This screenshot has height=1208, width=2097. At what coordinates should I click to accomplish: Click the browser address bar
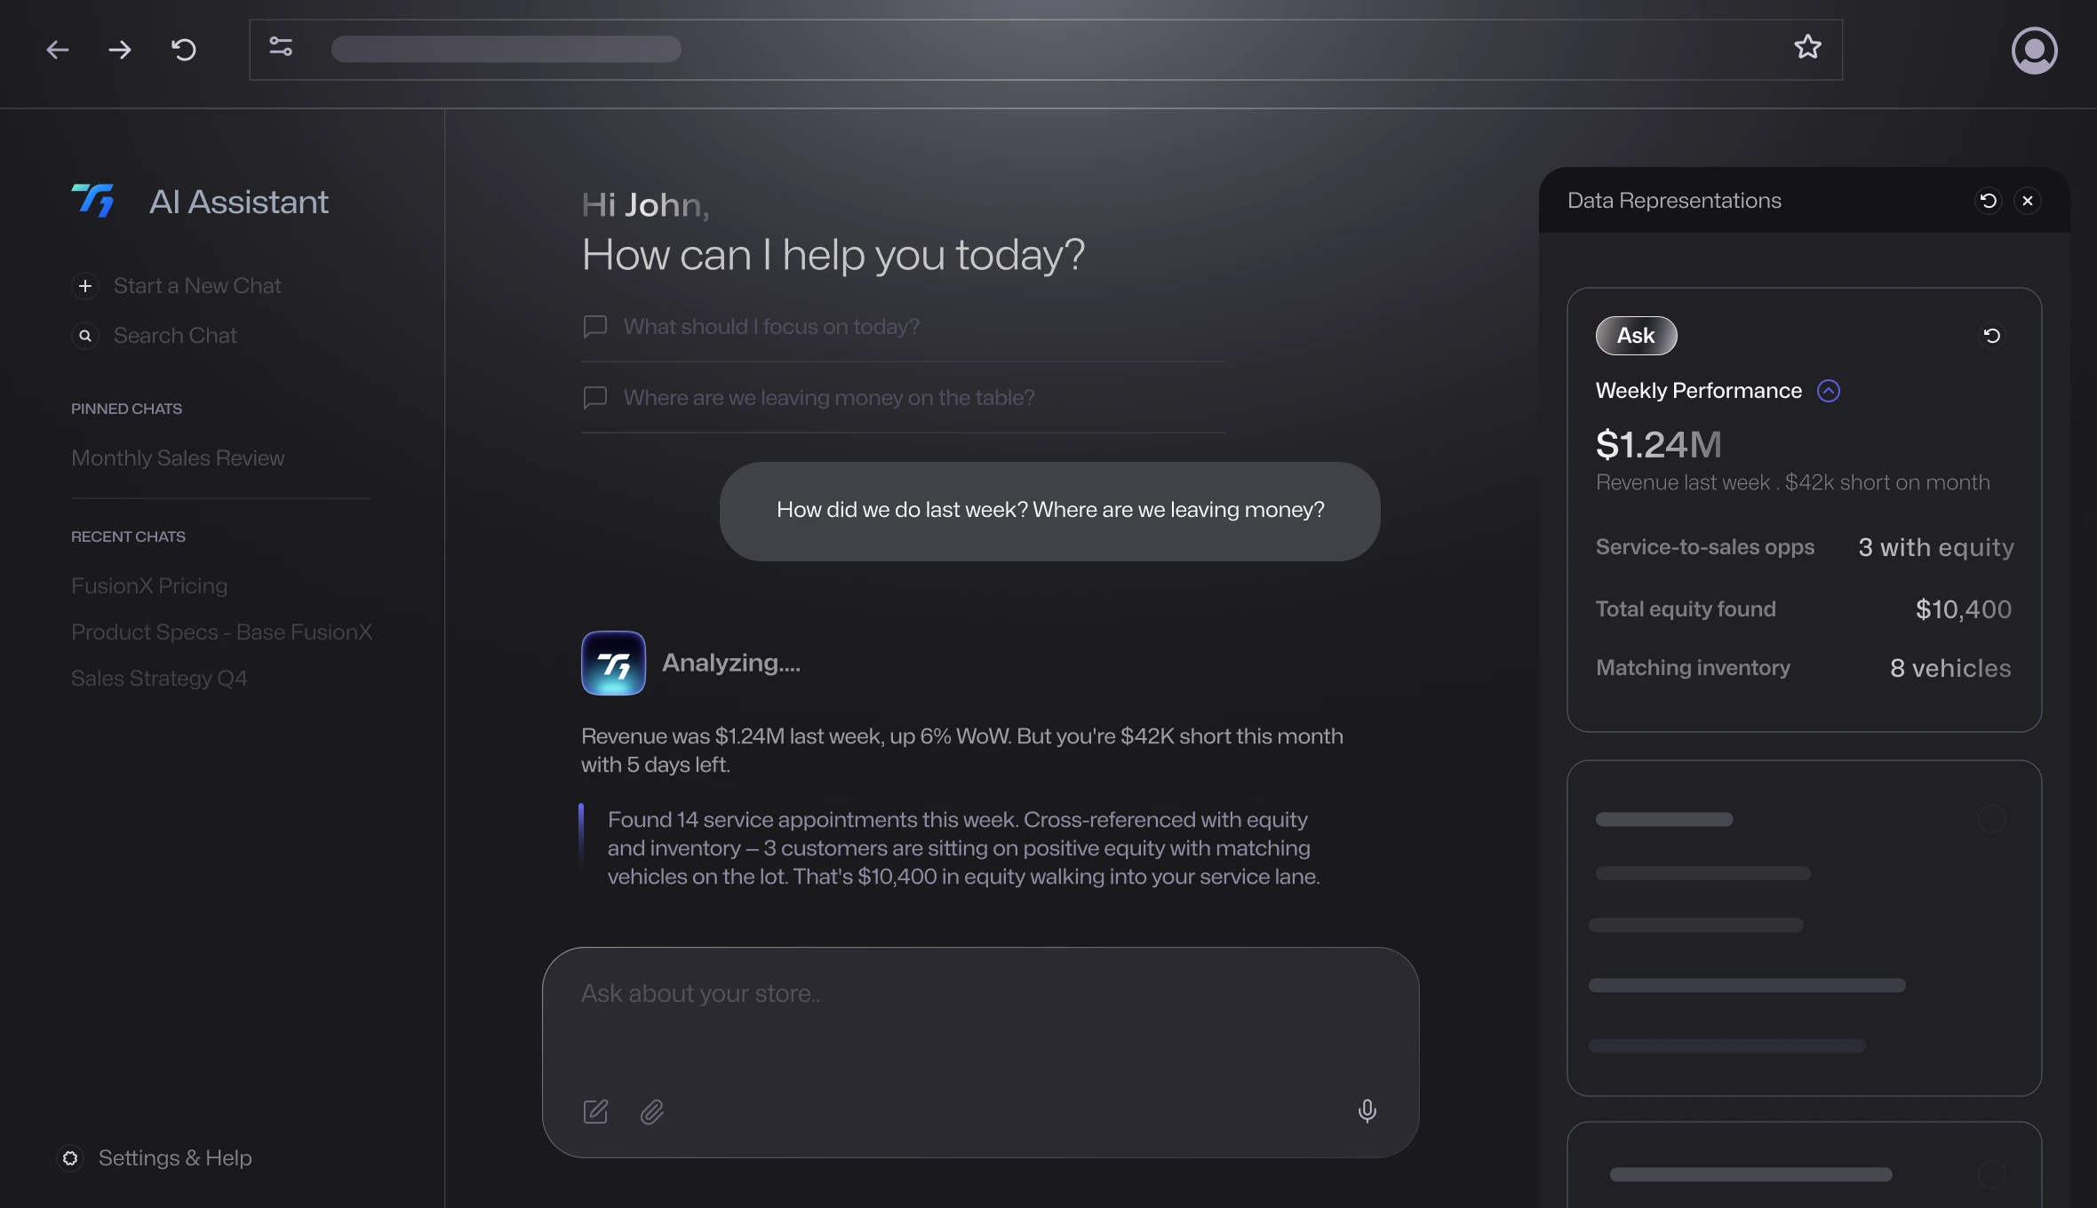coord(1045,50)
